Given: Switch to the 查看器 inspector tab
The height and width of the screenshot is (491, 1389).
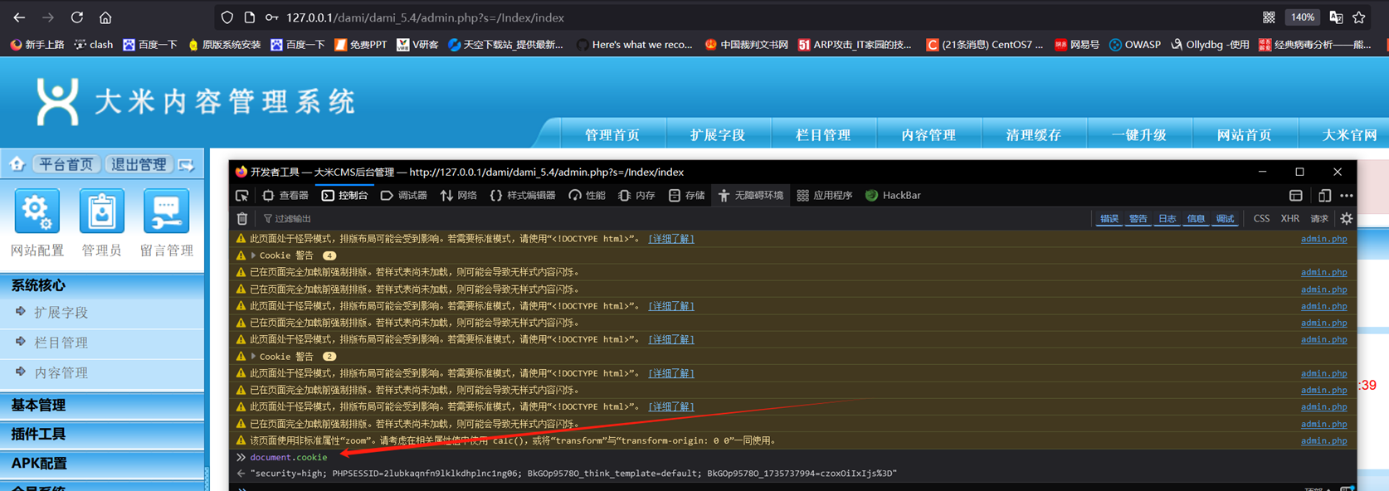Looking at the screenshot, I should [285, 196].
